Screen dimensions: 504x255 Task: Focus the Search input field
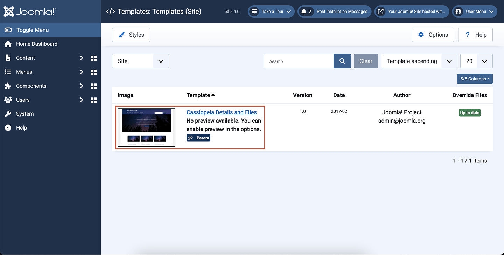pos(299,61)
